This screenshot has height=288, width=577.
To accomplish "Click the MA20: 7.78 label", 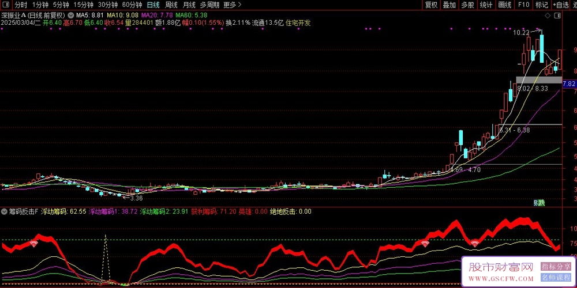I will click(157, 16).
